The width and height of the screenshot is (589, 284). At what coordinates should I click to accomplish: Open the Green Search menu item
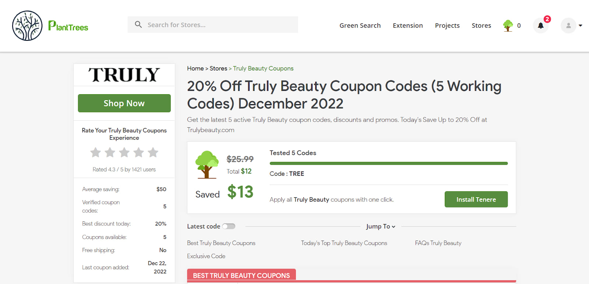point(360,25)
